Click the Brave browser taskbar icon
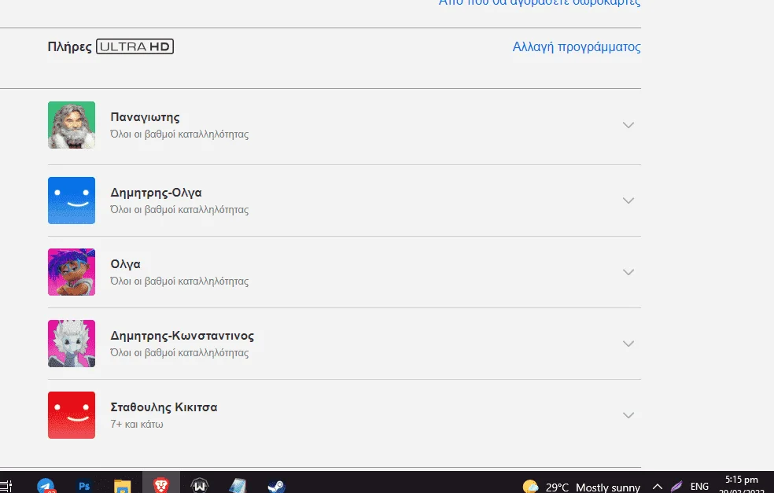This screenshot has height=493, width=774. point(161,486)
